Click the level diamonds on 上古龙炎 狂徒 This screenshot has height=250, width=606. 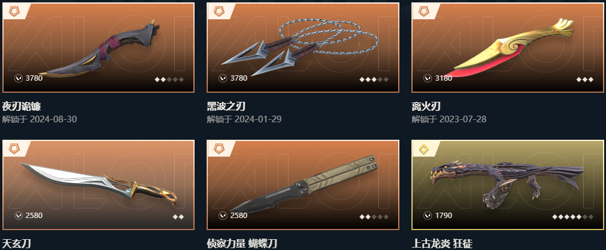[573, 217]
